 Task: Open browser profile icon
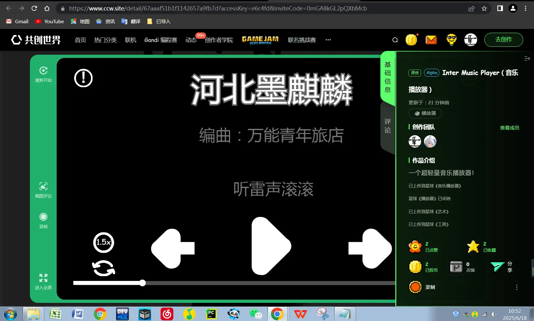click(513, 8)
